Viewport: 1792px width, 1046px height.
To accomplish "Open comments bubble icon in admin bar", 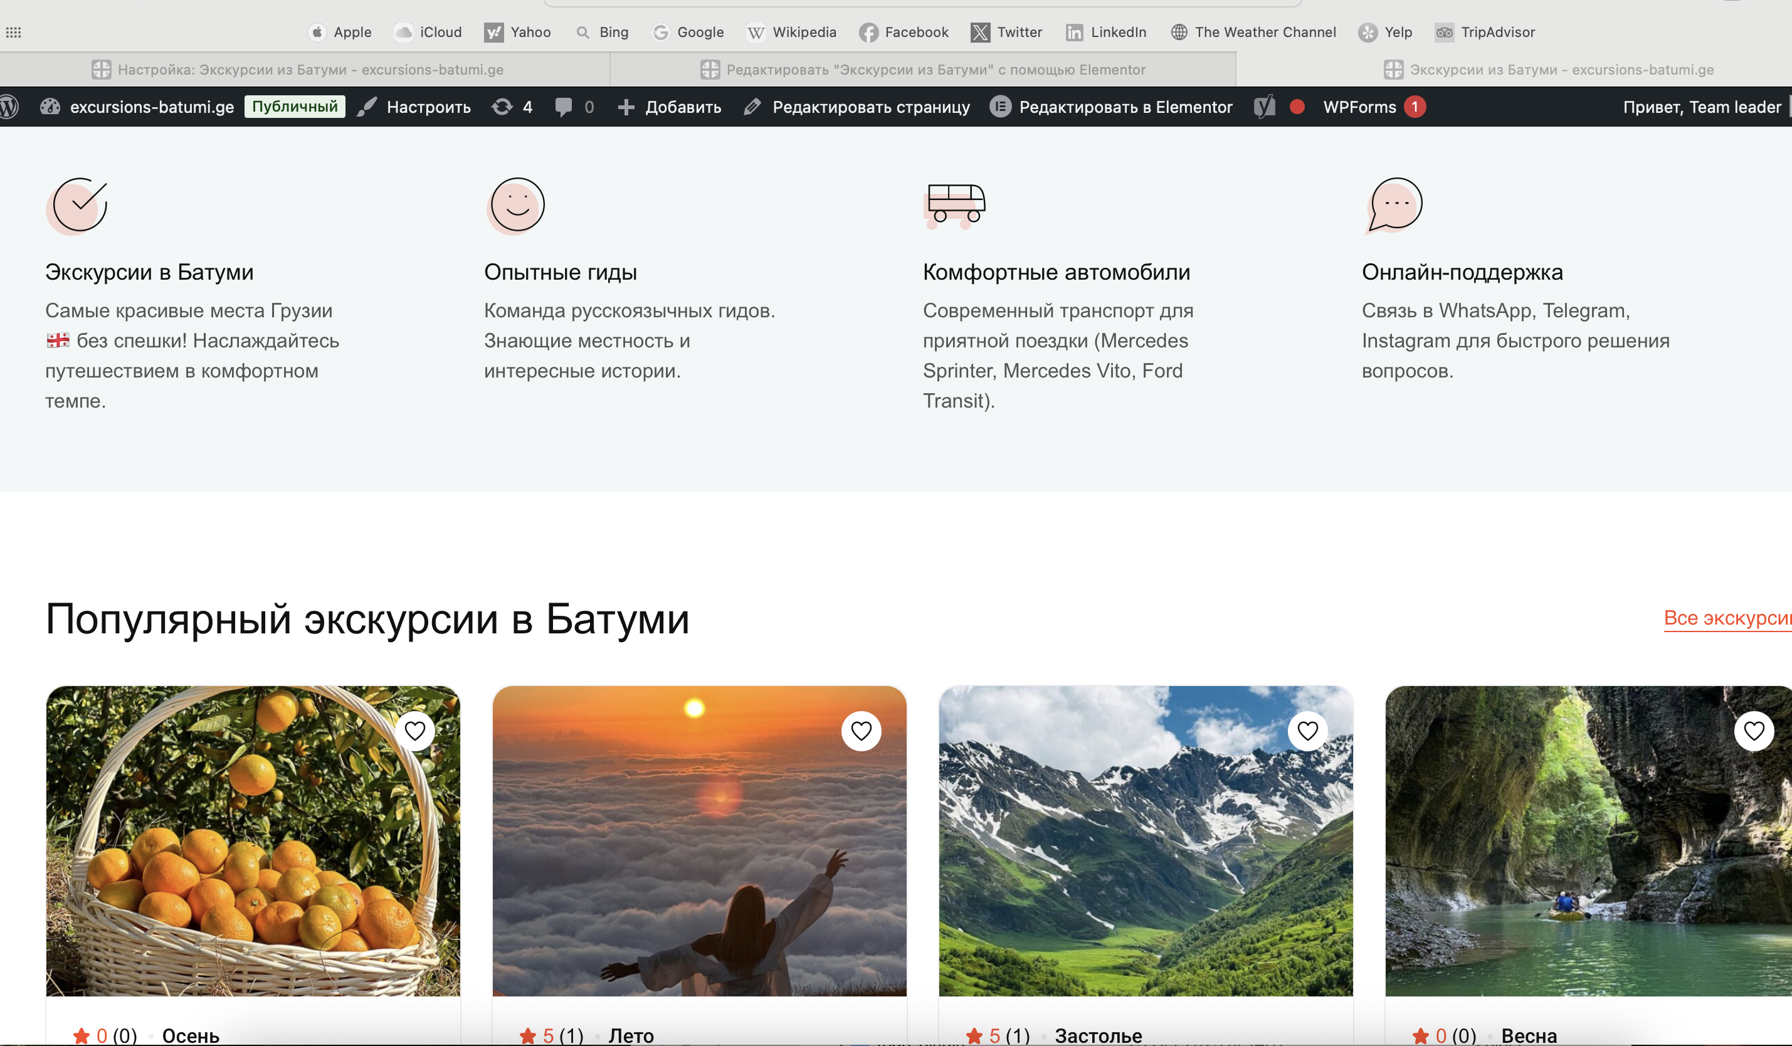I will 563,107.
